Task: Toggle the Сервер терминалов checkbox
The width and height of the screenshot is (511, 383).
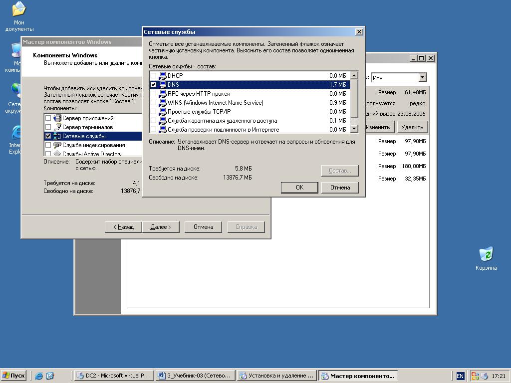Action: tap(48, 127)
